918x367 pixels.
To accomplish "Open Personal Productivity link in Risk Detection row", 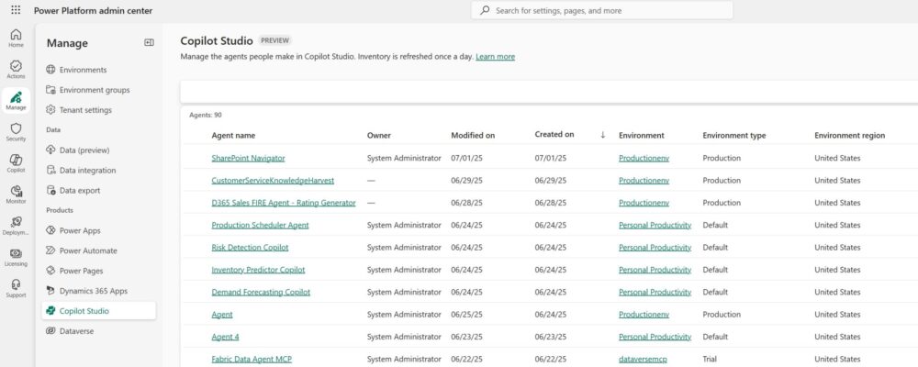I will (655, 247).
